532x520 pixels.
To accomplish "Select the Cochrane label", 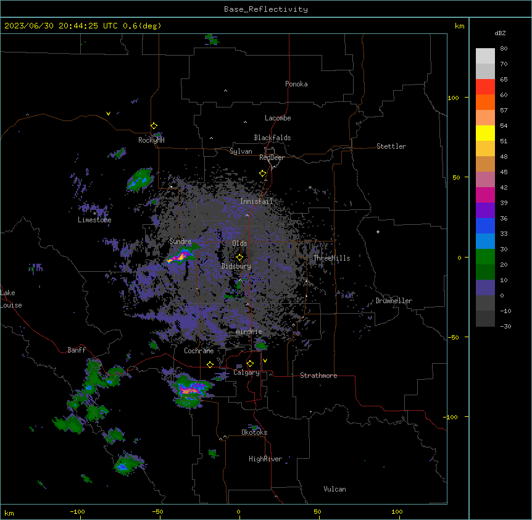I will click(199, 351).
